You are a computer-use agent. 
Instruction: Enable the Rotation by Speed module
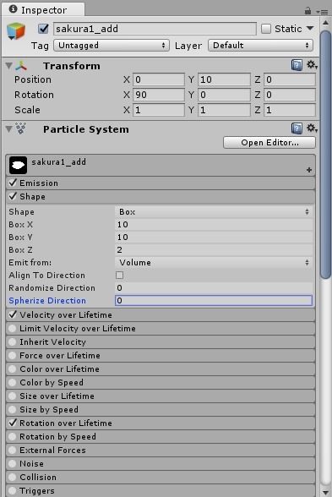coord(13,436)
